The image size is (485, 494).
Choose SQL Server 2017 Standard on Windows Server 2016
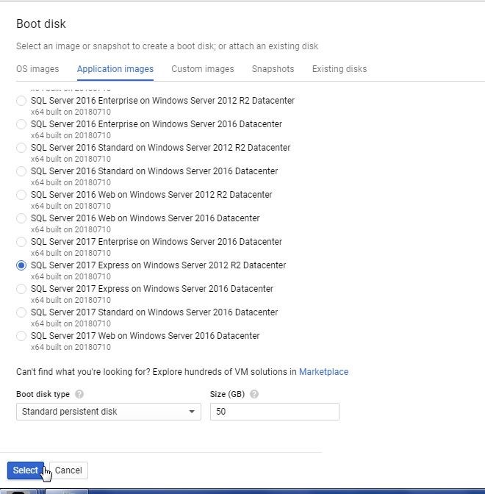(x=21, y=312)
